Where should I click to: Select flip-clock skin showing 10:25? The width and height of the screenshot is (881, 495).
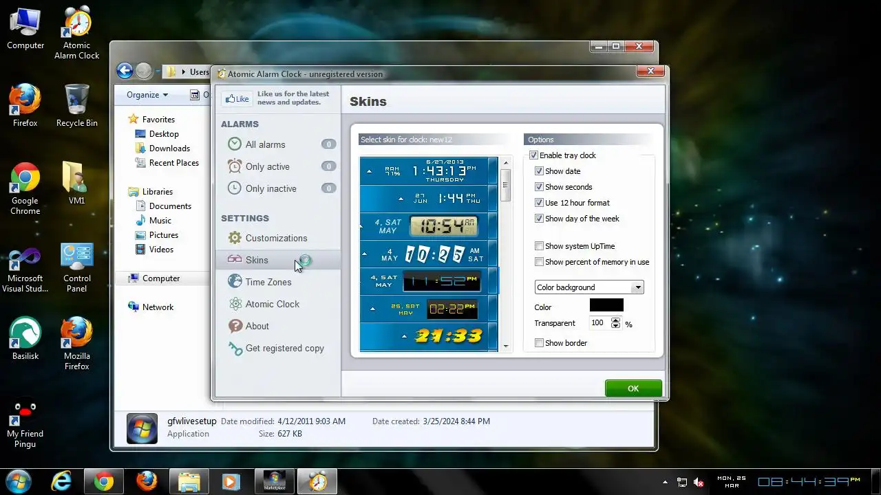point(428,254)
